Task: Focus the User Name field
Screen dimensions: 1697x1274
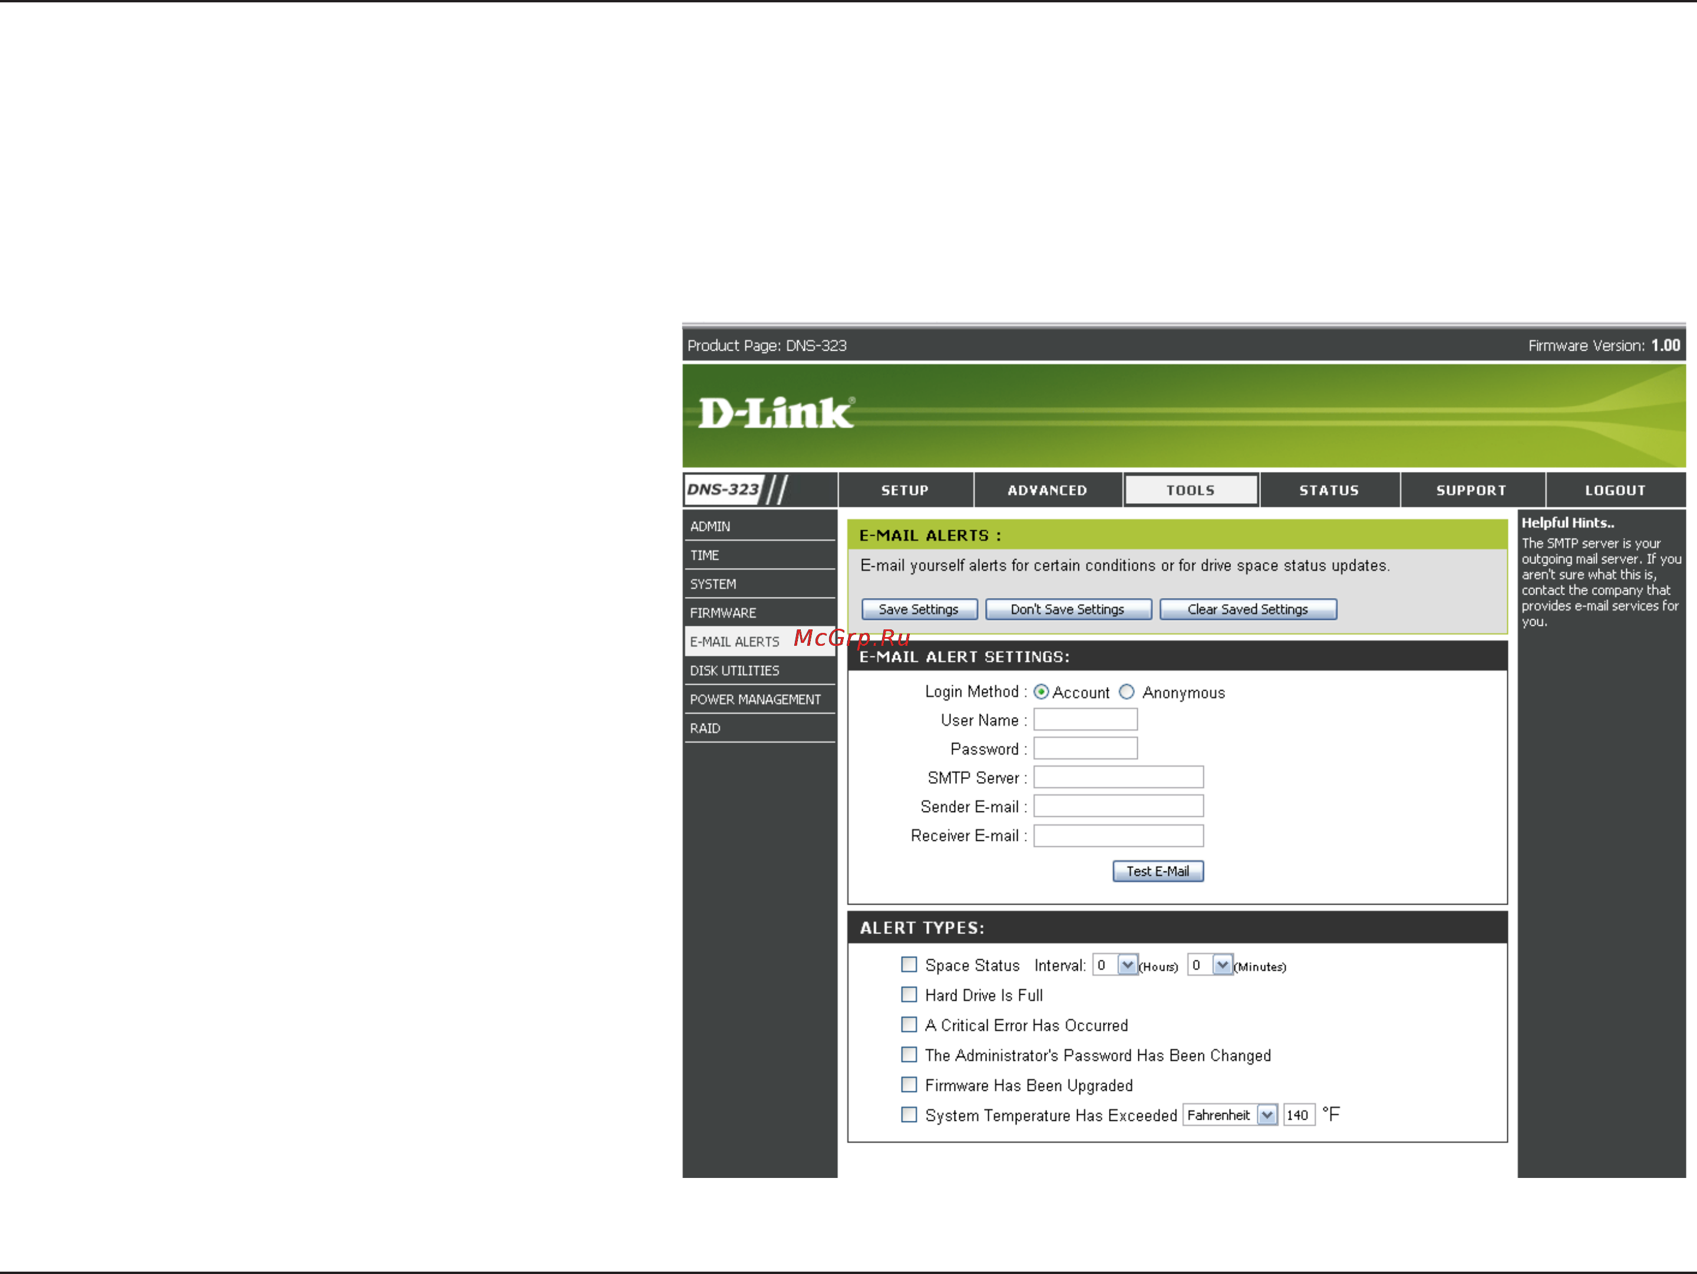Action: point(1085,719)
